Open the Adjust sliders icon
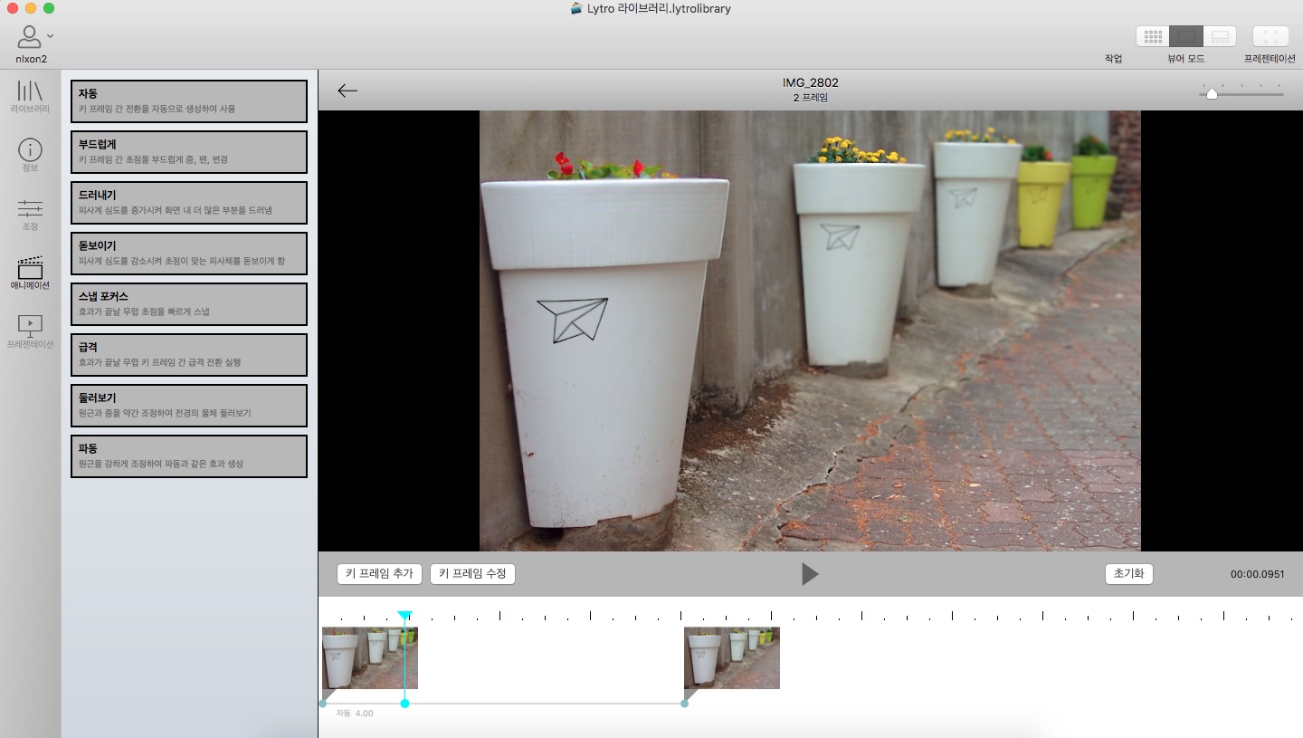The image size is (1303, 738). 30,208
